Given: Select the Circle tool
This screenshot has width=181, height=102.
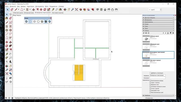Looking at the screenshot, I should (7, 30).
